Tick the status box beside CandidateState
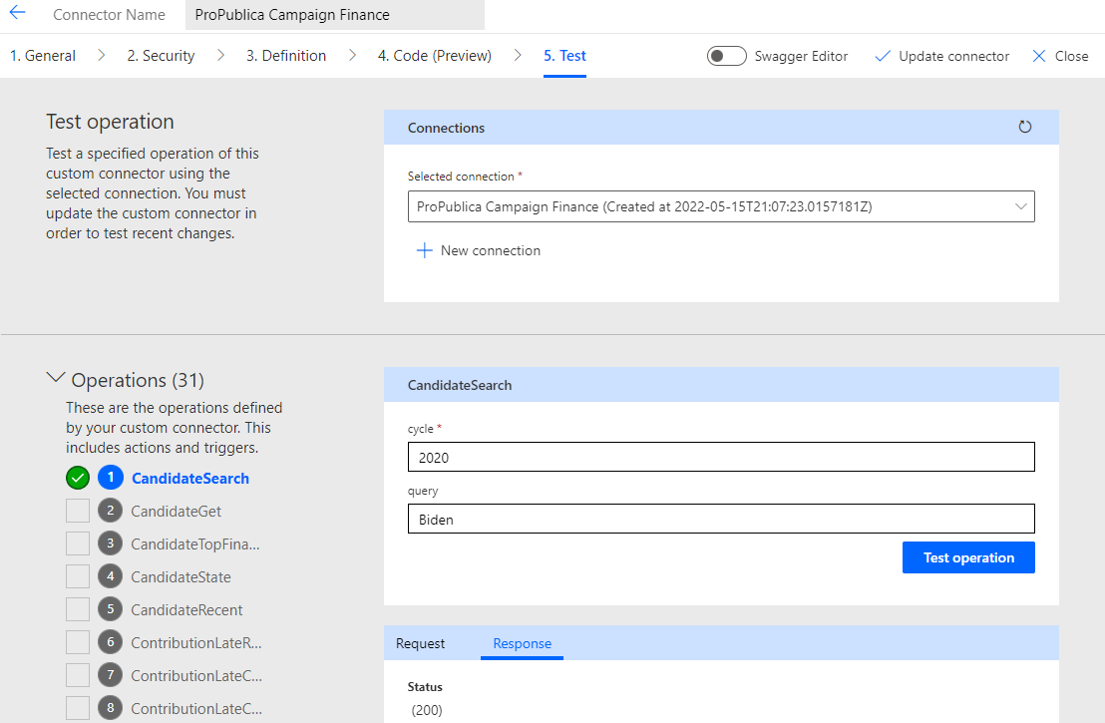The image size is (1105, 723). pos(78,576)
